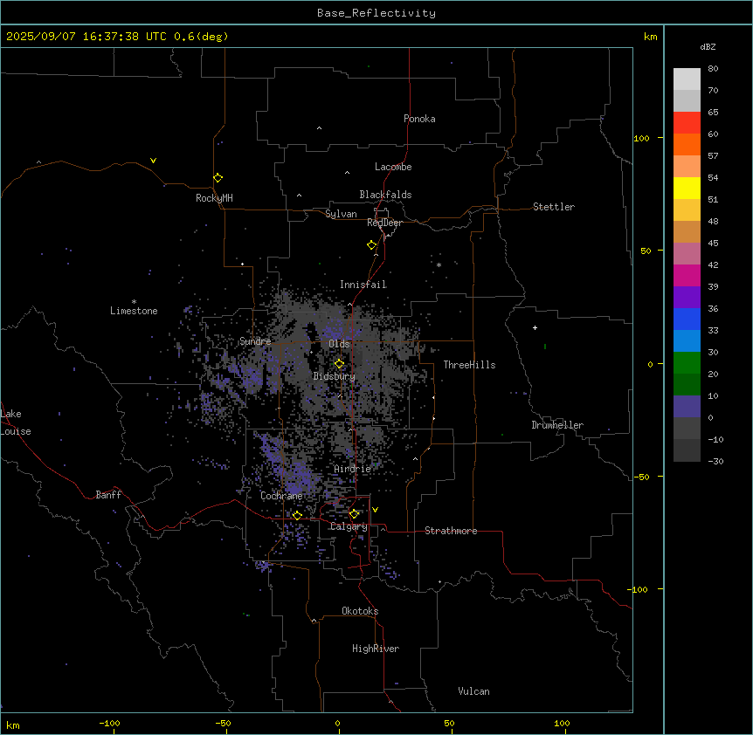Select the light gray top swatch in legend
This screenshot has height=735, width=753.
pyautogui.click(x=687, y=79)
